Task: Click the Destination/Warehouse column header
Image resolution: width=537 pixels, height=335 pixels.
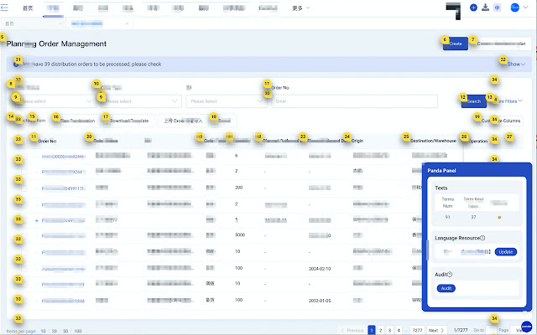Action: pyautogui.click(x=433, y=141)
